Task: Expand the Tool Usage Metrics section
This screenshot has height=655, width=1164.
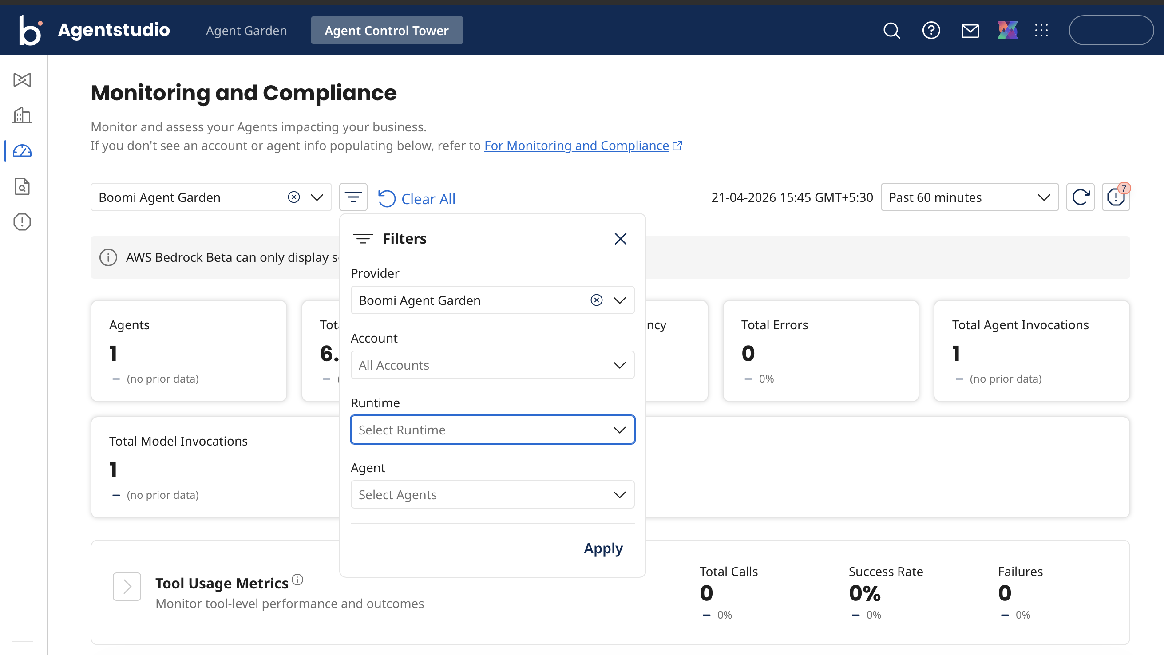Action: tap(127, 587)
